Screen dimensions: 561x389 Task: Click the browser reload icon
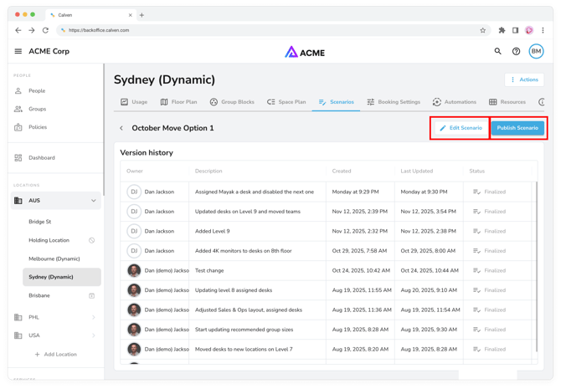click(45, 30)
